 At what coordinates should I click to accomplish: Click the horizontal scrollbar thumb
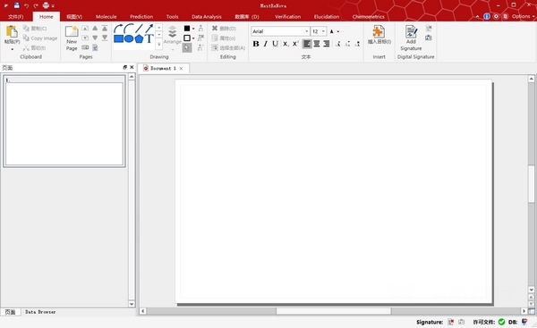pyautogui.click(x=334, y=311)
